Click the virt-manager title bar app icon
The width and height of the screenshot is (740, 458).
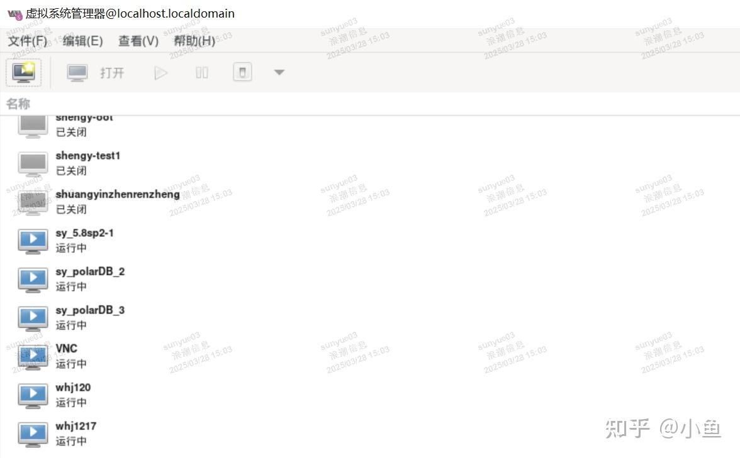15,14
